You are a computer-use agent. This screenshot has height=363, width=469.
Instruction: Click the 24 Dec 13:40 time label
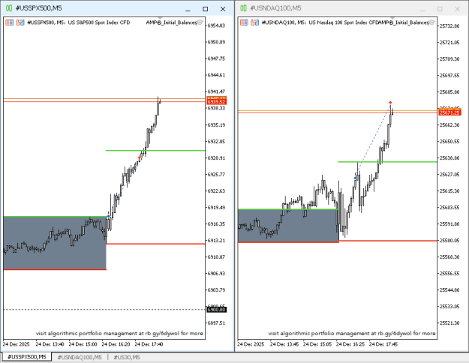point(50,344)
